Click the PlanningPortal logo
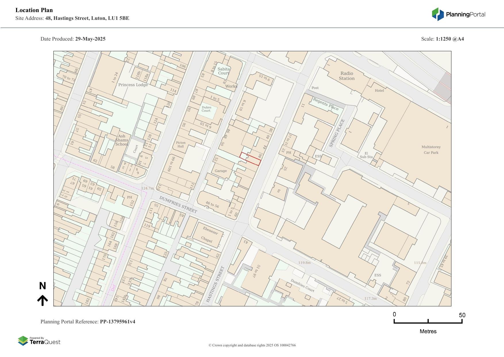Image resolution: width=504 pixels, height=357 pixels. (x=458, y=14)
